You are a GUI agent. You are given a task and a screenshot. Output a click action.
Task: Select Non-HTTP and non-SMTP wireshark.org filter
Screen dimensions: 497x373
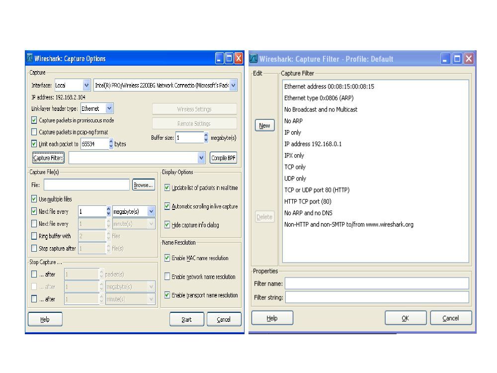pos(349,224)
